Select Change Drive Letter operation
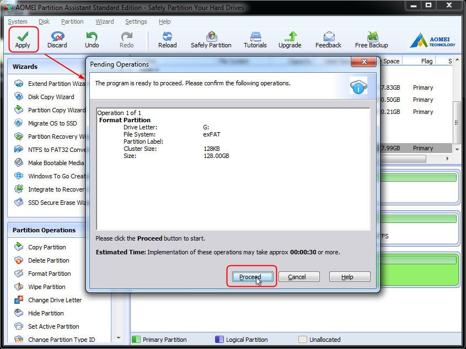Image resolution: width=466 pixels, height=349 pixels. (48, 300)
